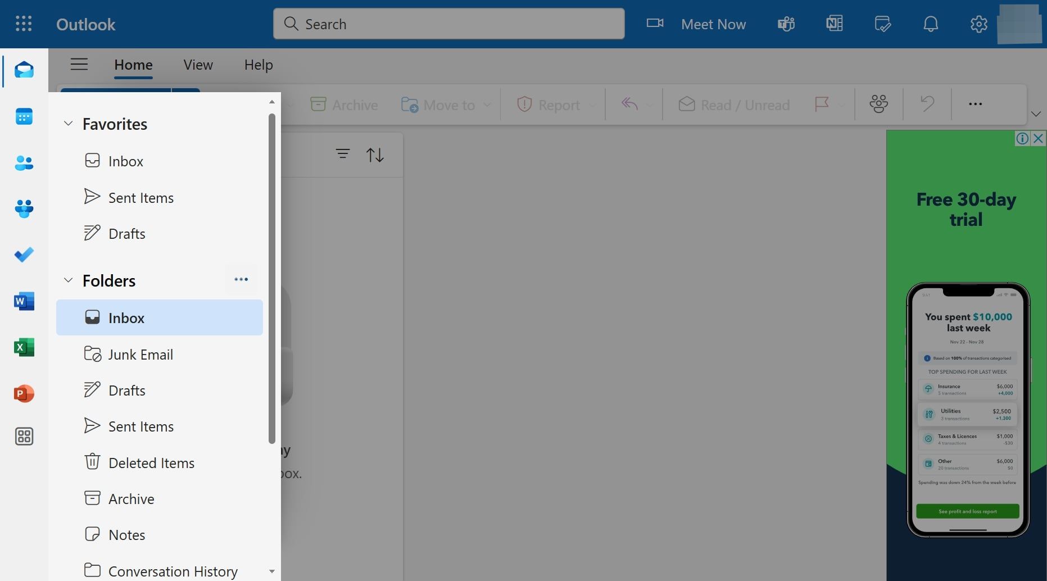This screenshot has height=581, width=1047.
Task: Open PowerPoint from the left rail
Action: [24, 393]
